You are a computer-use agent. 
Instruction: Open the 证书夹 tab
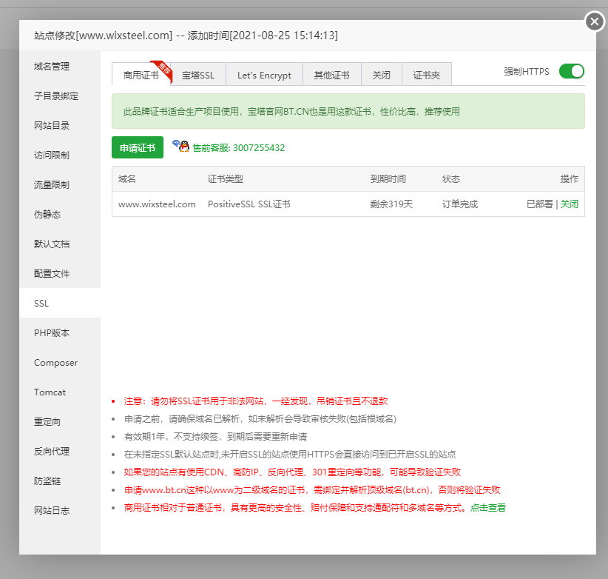click(426, 75)
